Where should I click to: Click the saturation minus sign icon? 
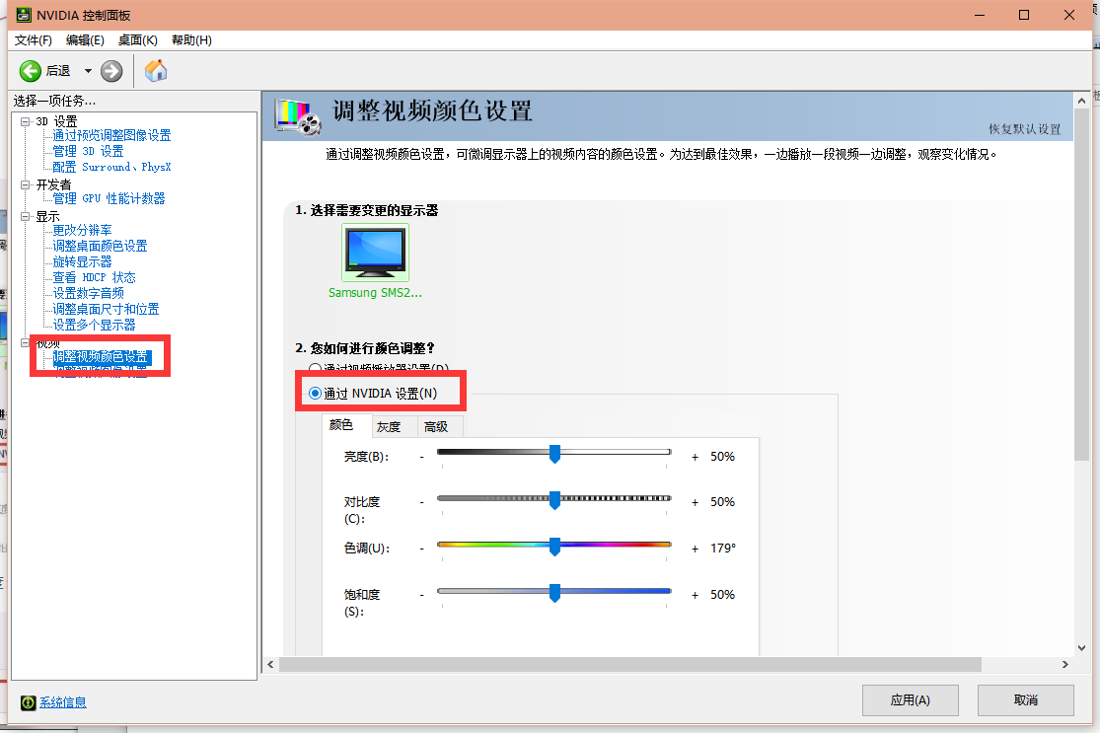point(422,595)
